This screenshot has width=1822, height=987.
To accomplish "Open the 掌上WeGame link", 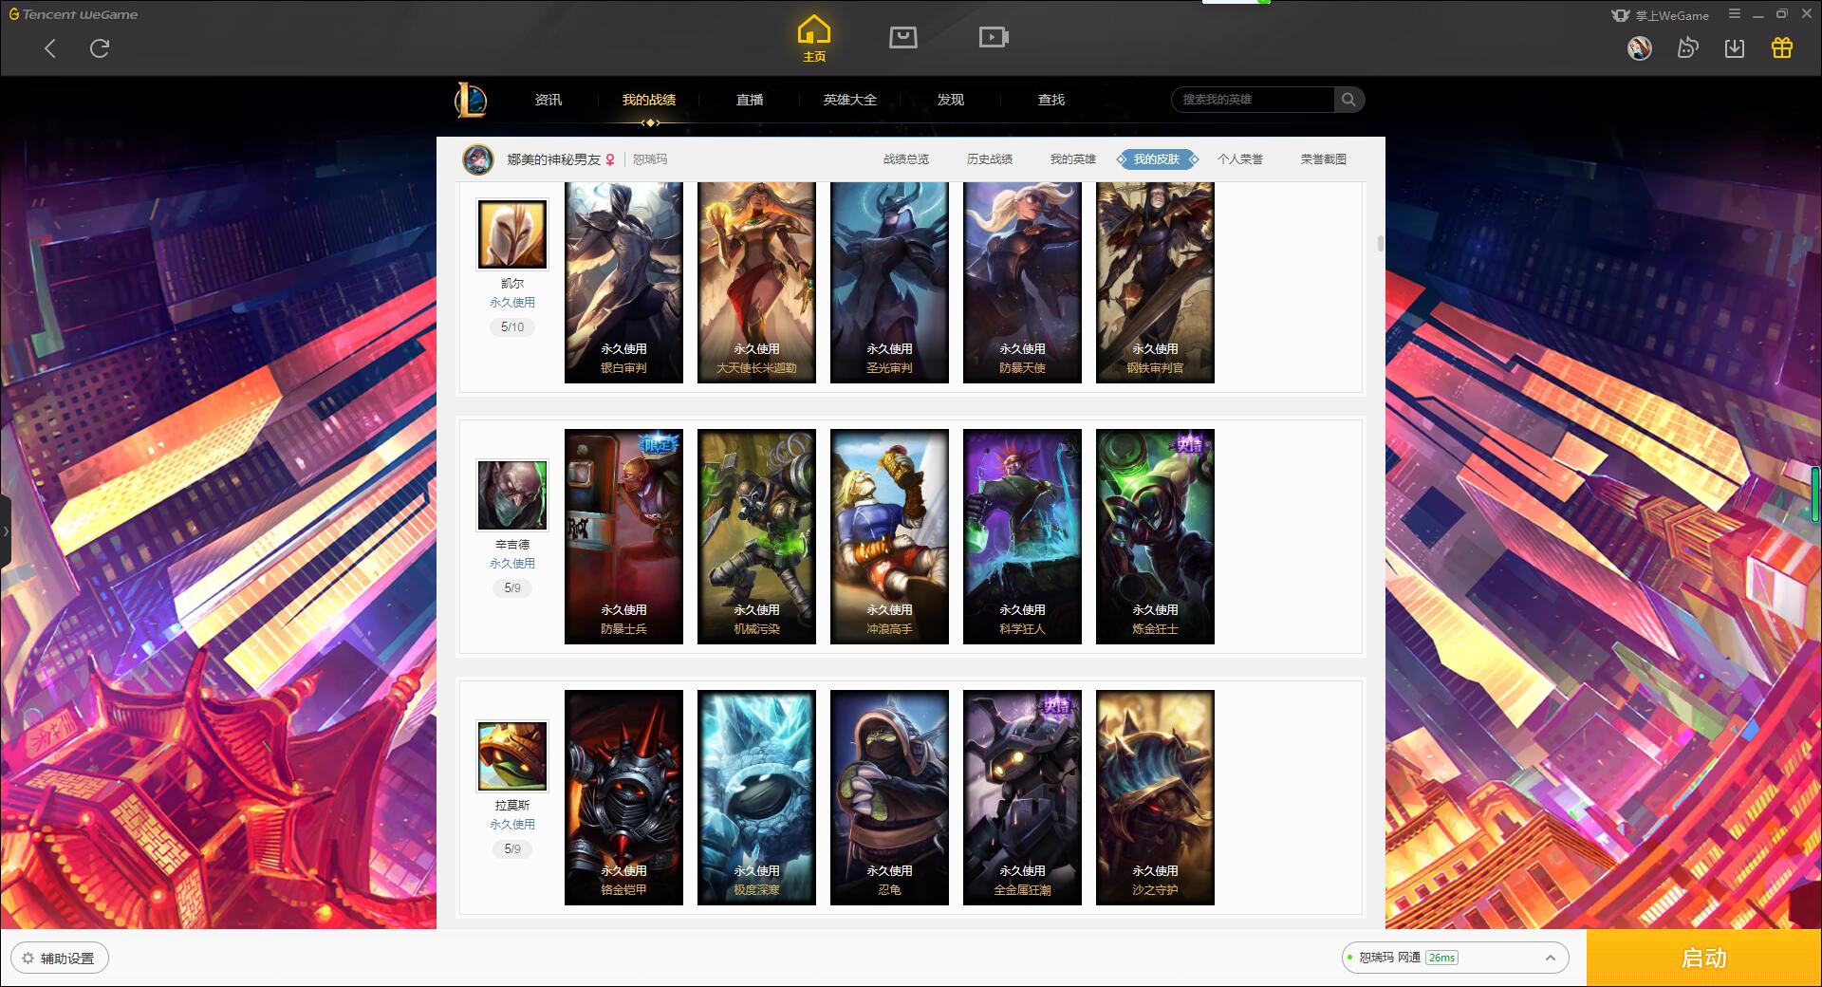I will point(1660,15).
